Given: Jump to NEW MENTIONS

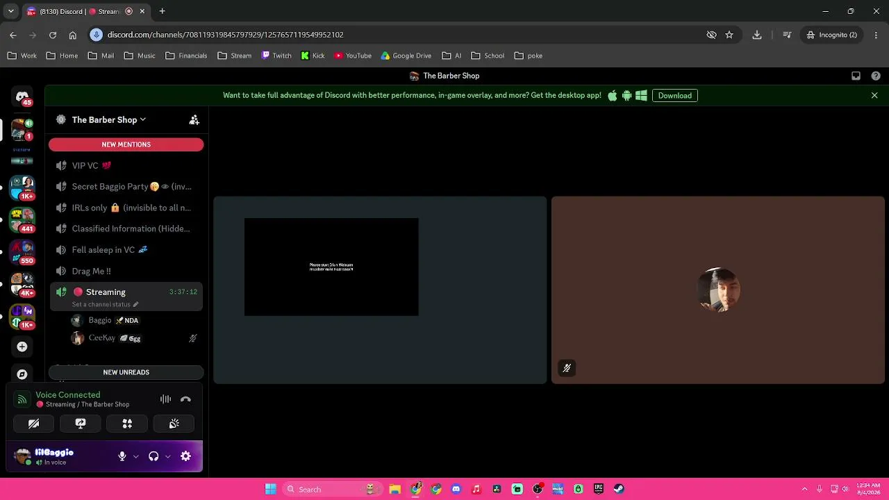Looking at the screenshot, I should (x=126, y=144).
